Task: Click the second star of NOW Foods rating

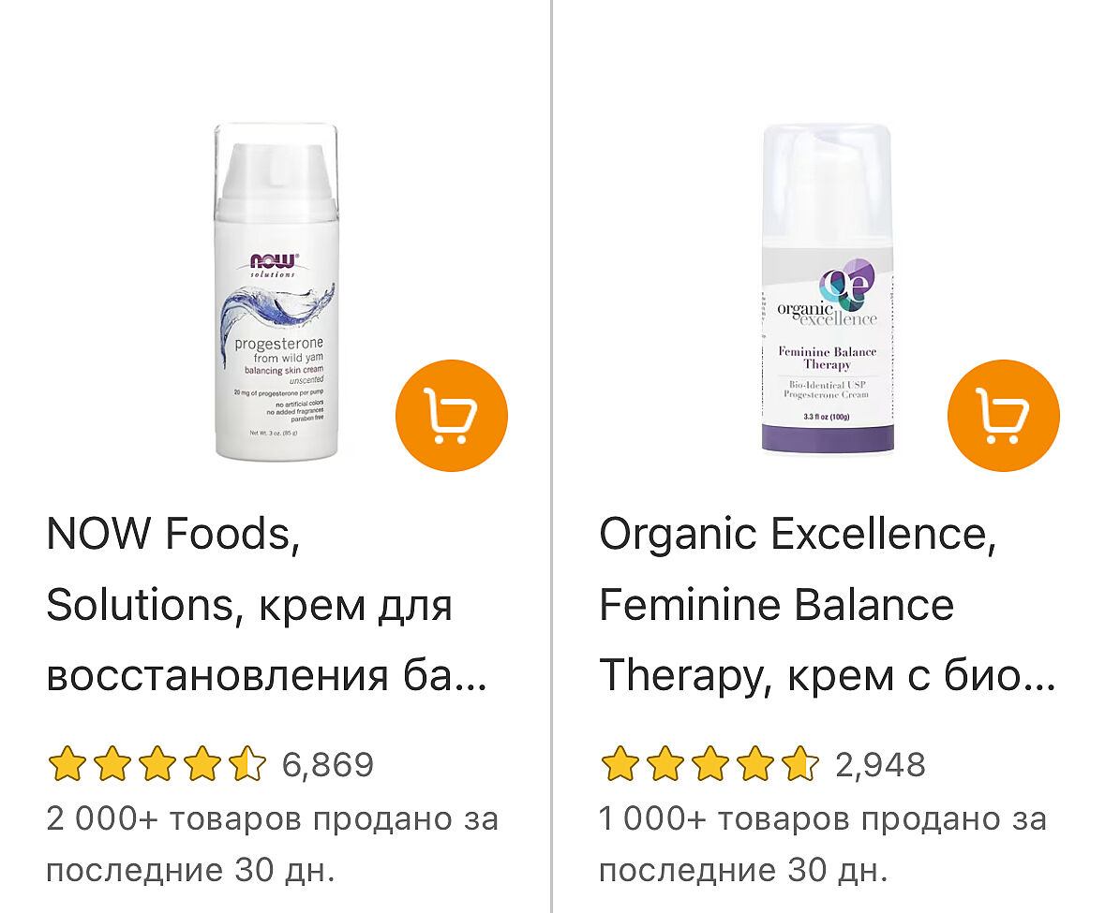Action: tap(112, 764)
